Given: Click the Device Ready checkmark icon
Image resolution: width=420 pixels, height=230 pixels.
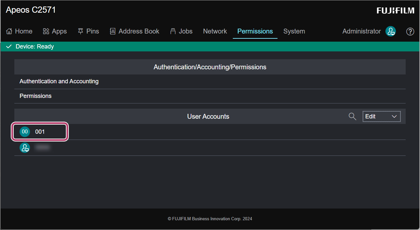Looking at the screenshot, I should pyautogui.click(x=9, y=47).
